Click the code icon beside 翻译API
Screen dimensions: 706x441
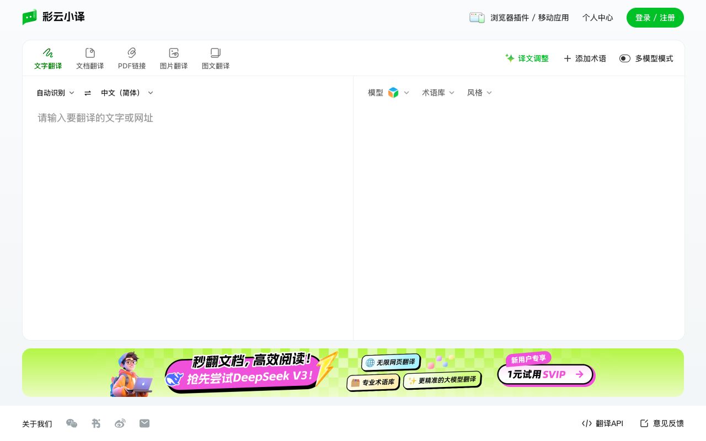coord(586,423)
